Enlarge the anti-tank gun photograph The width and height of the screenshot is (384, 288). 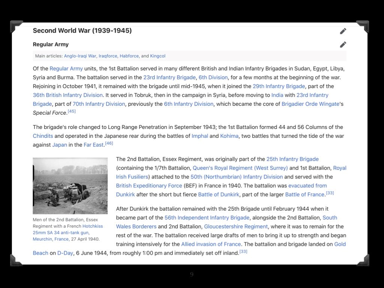coord(70,186)
